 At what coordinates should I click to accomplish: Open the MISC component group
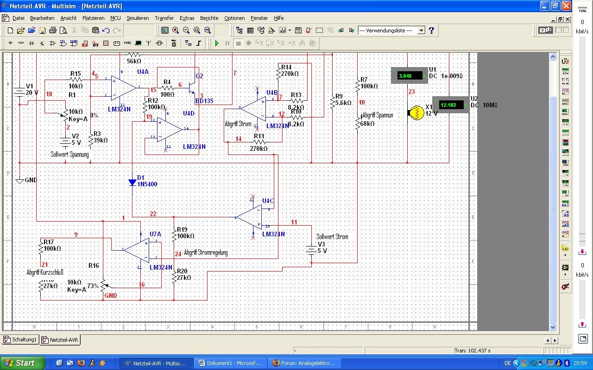pos(127,43)
